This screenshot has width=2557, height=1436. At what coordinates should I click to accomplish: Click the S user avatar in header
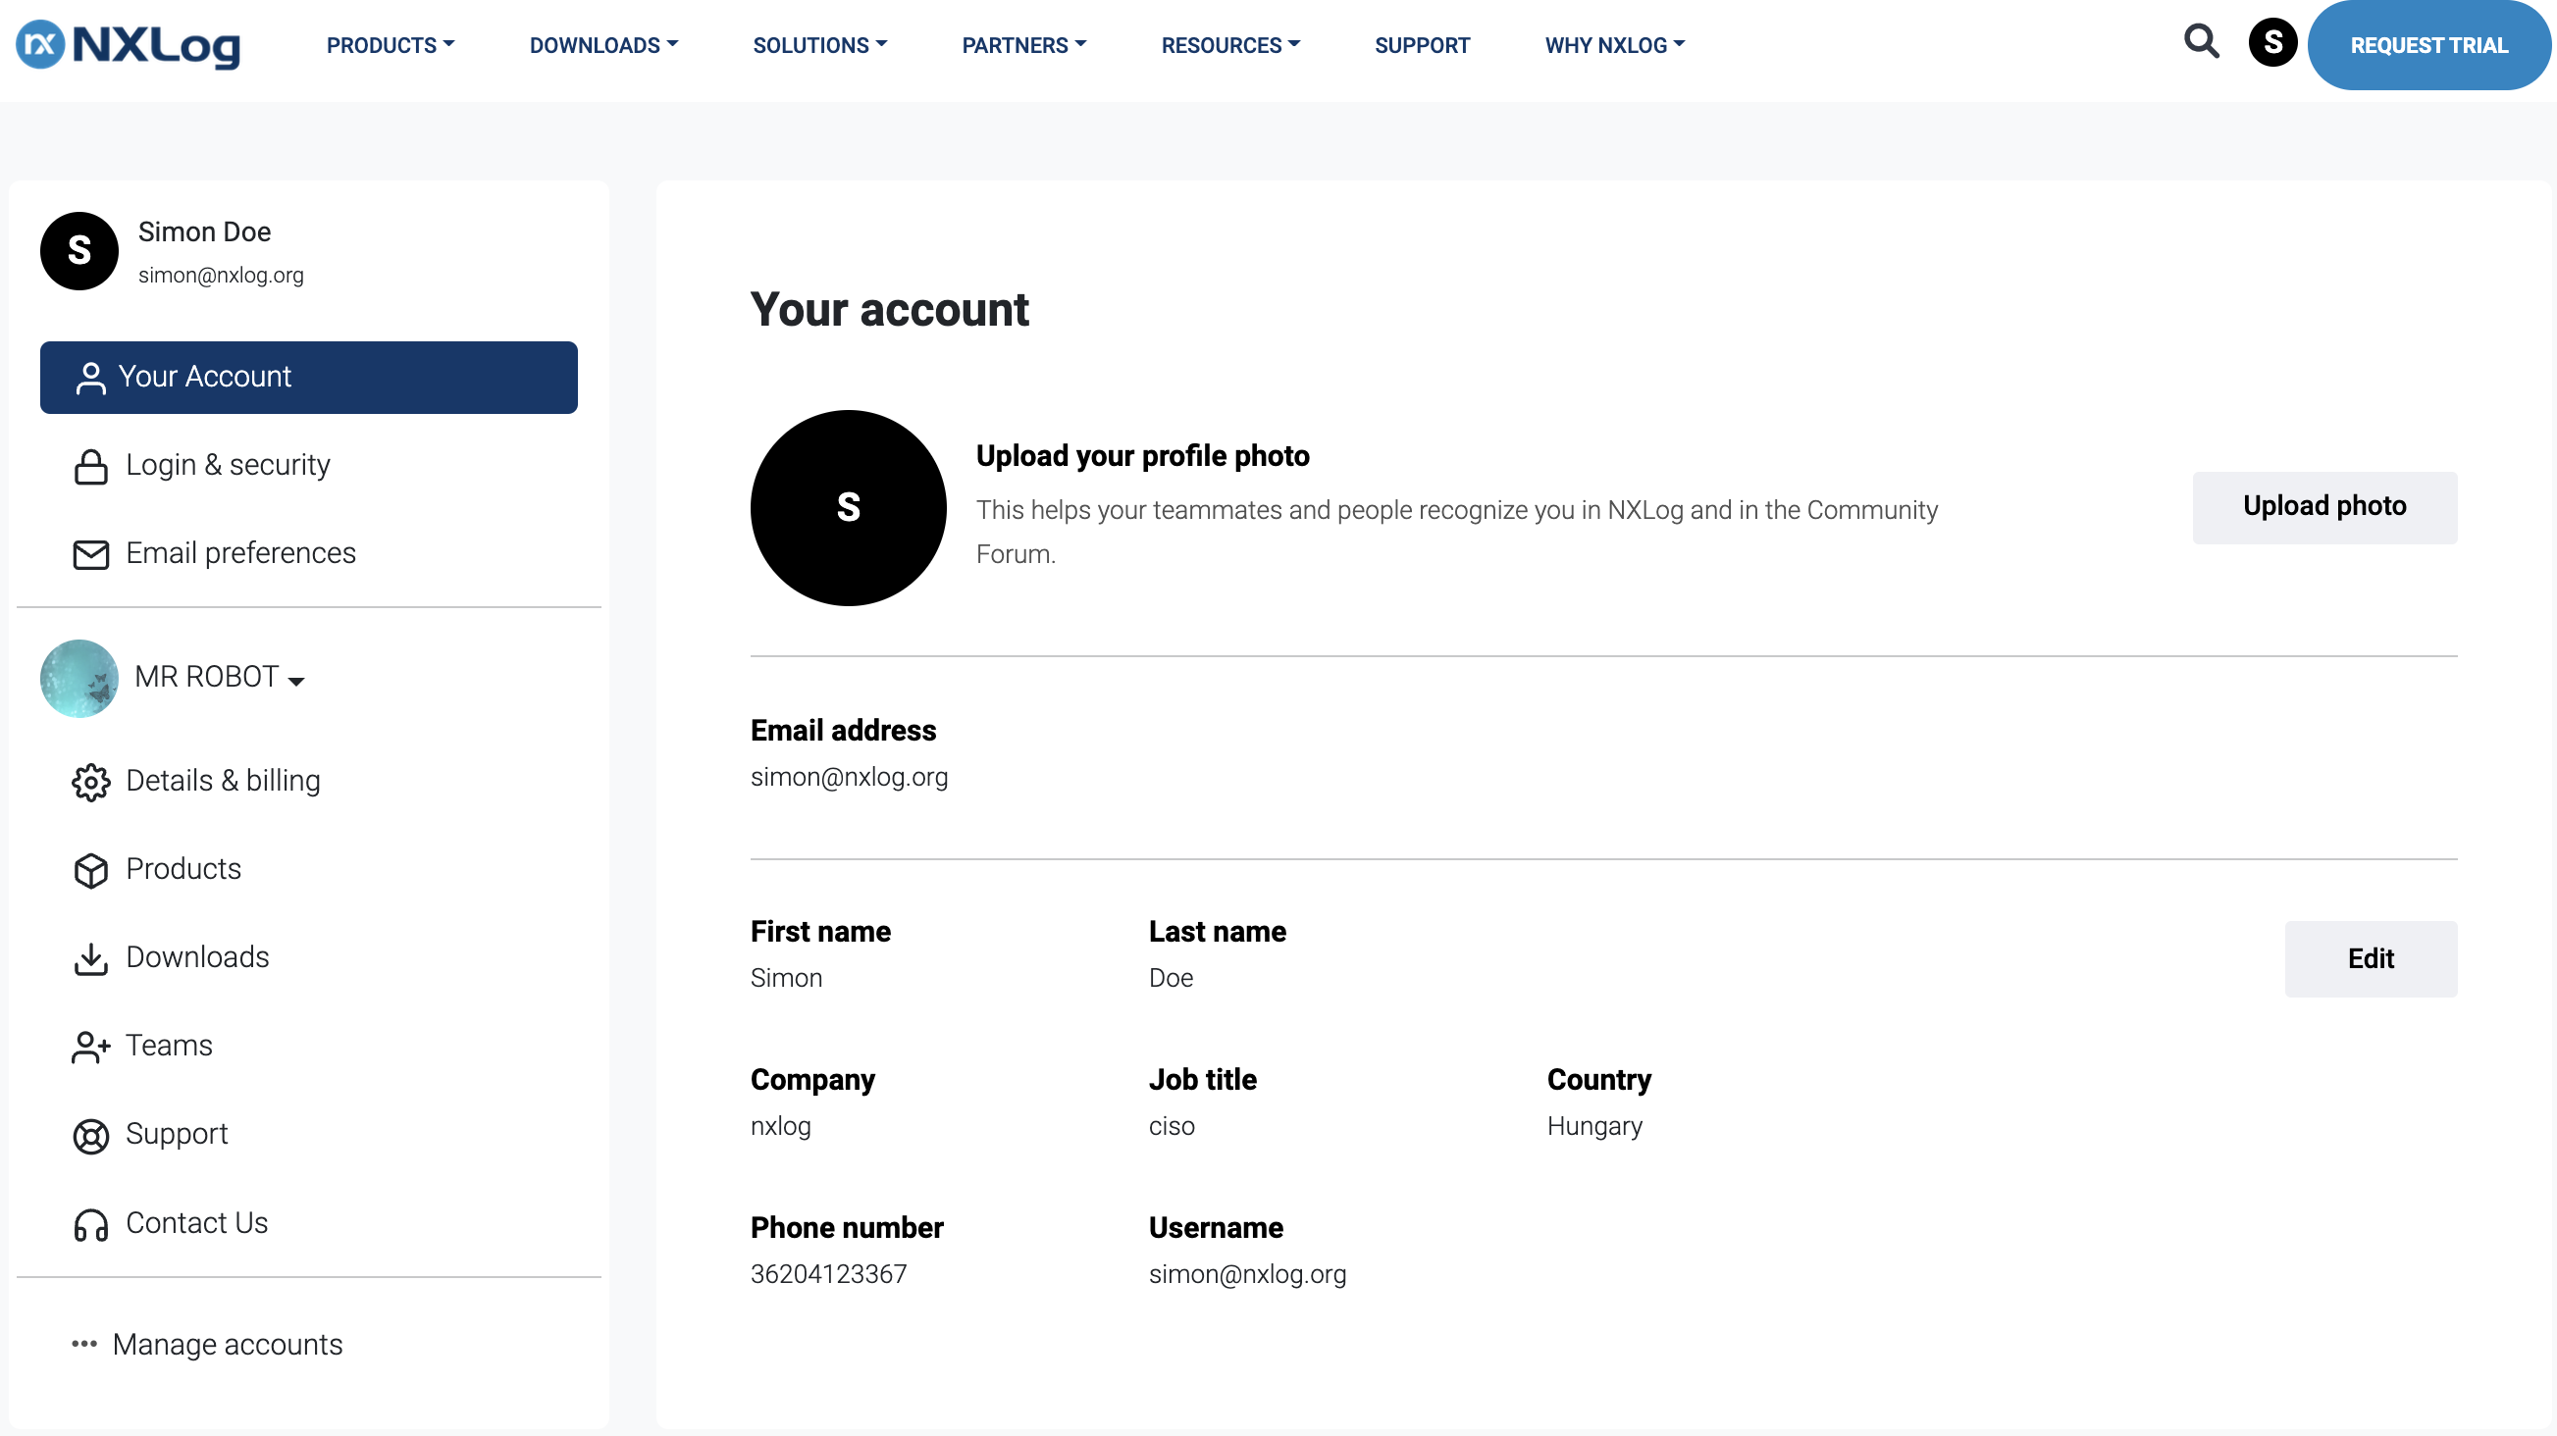point(2272,43)
